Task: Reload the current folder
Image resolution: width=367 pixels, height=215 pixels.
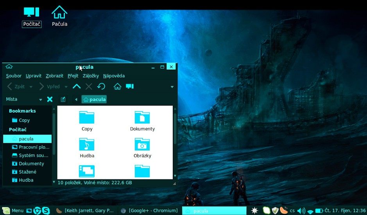Action: click(101, 86)
